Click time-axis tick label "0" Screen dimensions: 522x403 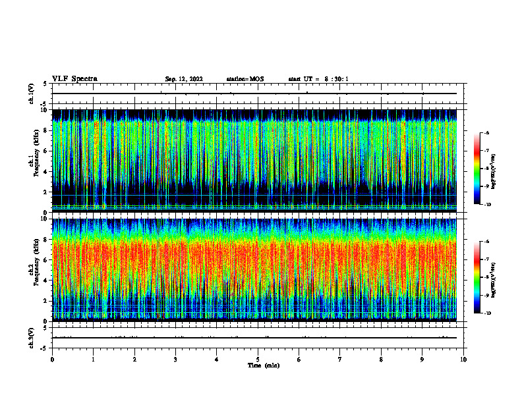point(52,360)
